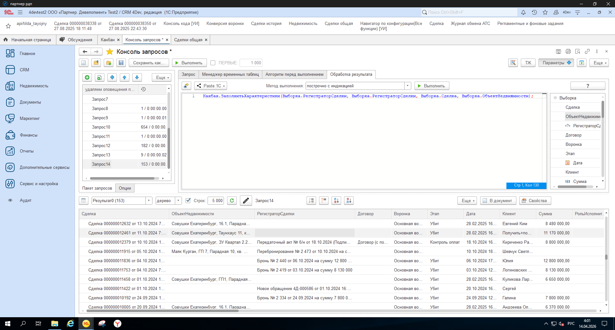Uncheck the Строк limit checkbox

click(188, 200)
